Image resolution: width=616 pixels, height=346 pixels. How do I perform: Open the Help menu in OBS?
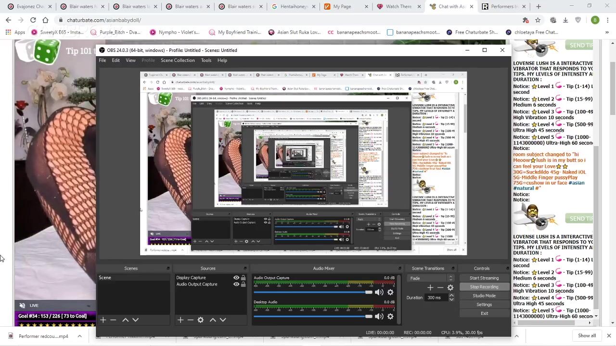coord(222,61)
